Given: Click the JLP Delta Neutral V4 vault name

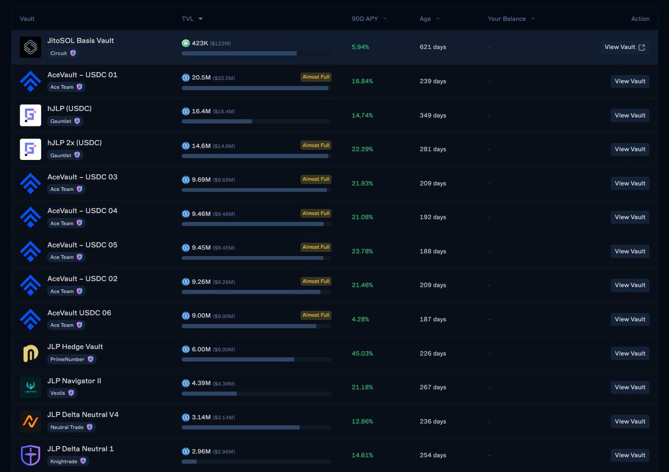Looking at the screenshot, I should click(83, 415).
